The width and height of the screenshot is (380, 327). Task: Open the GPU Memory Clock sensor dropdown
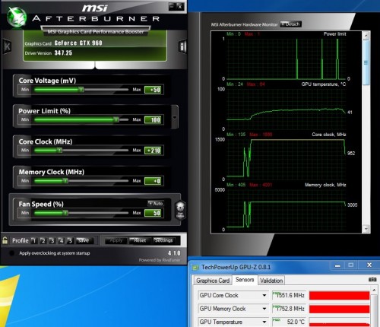tap(264, 309)
